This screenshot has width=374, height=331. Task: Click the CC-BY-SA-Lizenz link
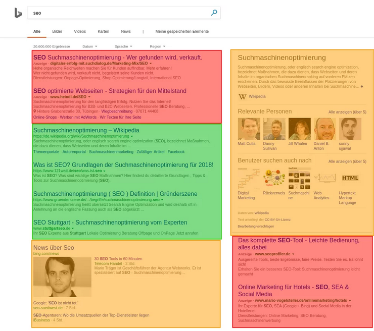click(x=277, y=219)
